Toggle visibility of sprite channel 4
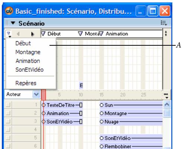 pos(8,130)
